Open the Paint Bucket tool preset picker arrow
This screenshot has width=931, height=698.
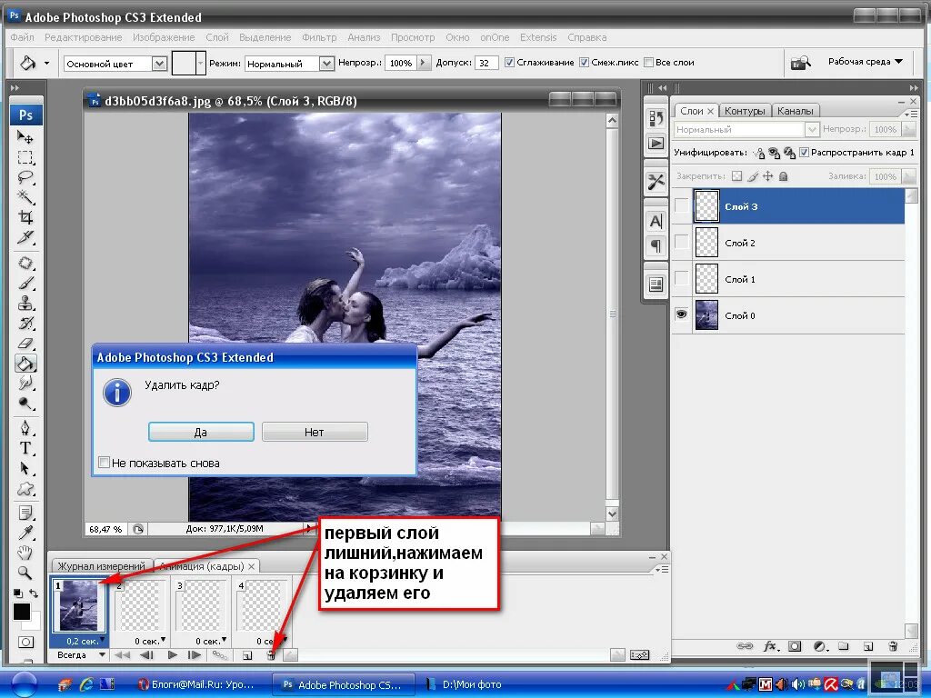pyautogui.click(x=47, y=63)
